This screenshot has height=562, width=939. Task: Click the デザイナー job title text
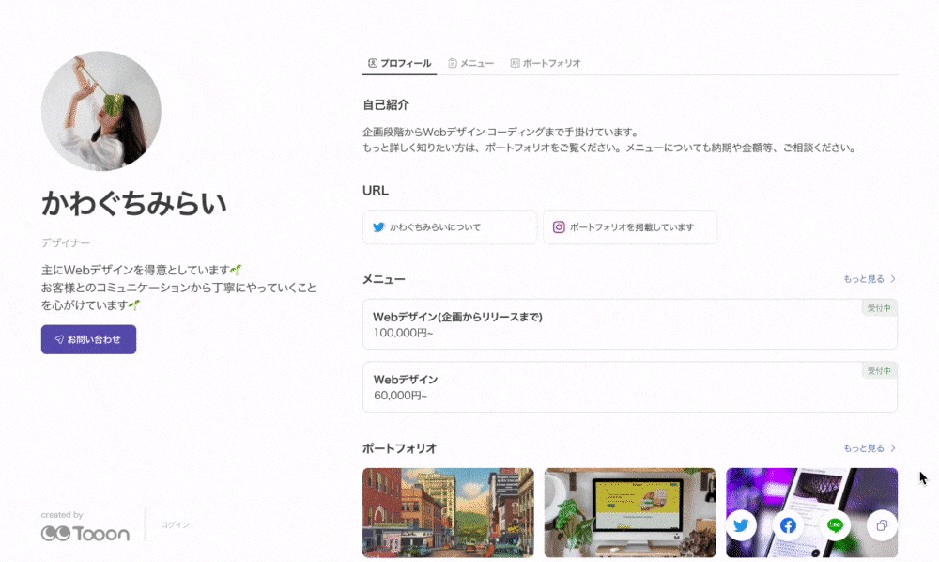pos(66,242)
